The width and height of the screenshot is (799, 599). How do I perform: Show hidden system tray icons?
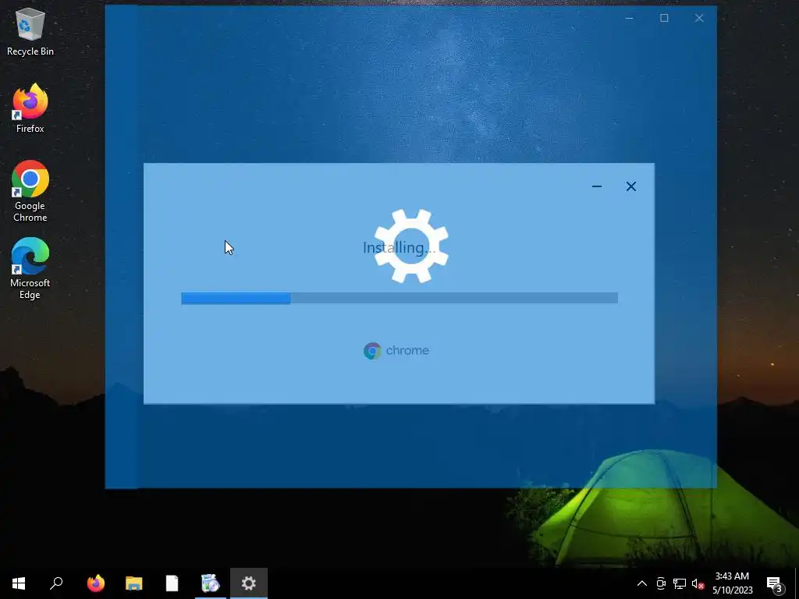(642, 583)
